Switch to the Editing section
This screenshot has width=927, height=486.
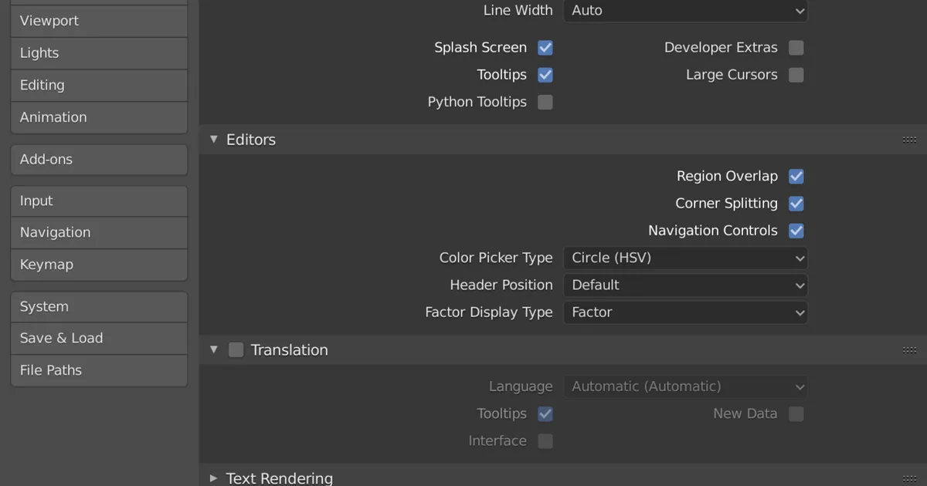tap(99, 86)
